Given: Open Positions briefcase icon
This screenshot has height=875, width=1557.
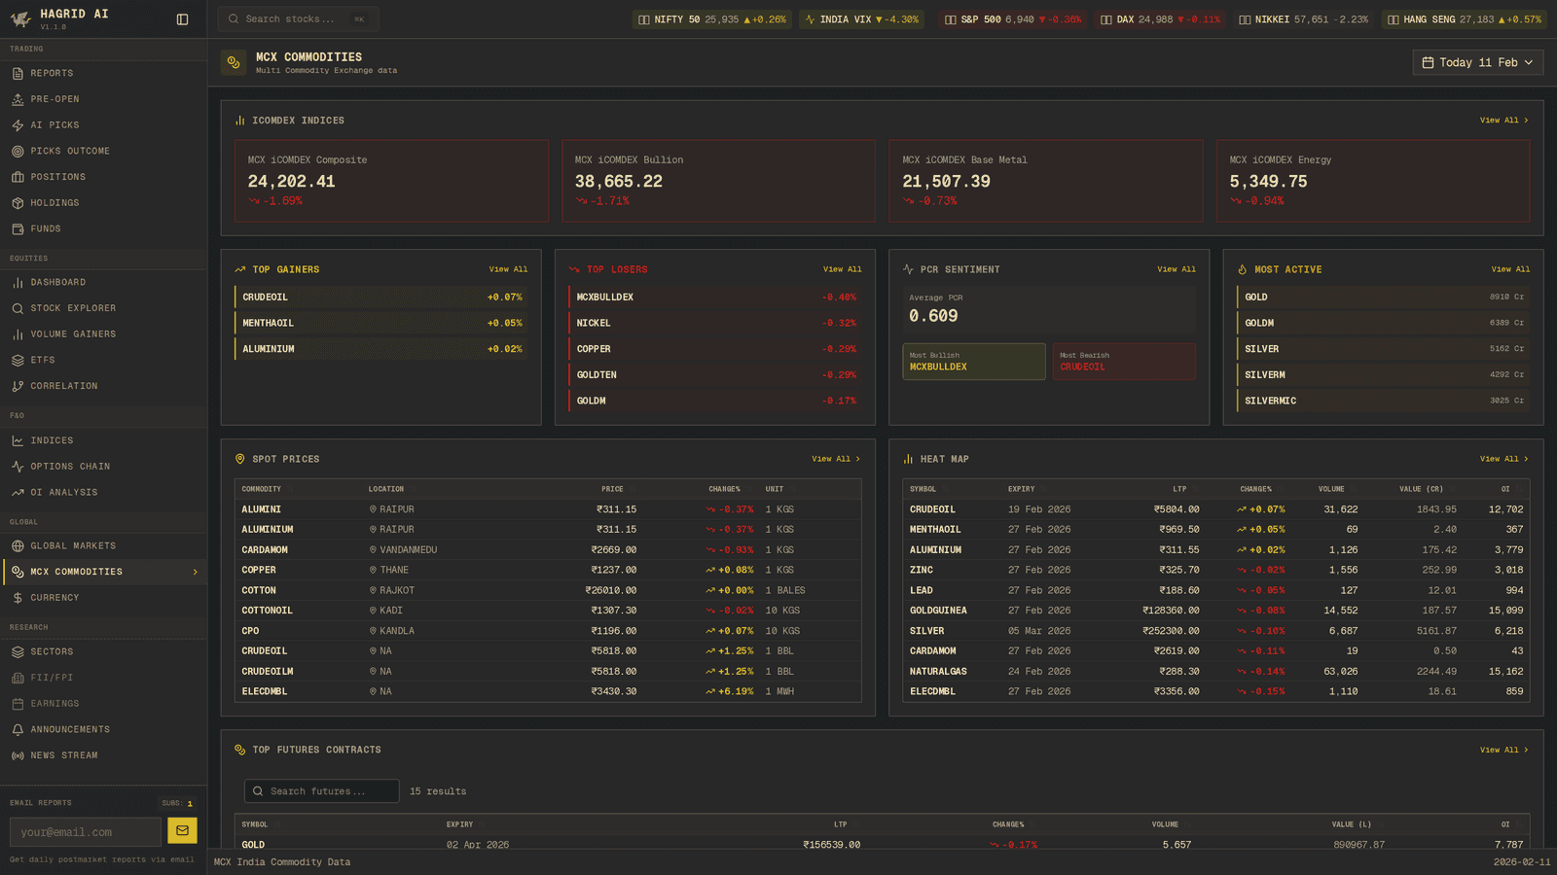Looking at the screenshot, I should (18, 177).
